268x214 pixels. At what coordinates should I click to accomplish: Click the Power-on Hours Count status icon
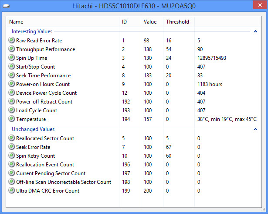click(11, 84)
